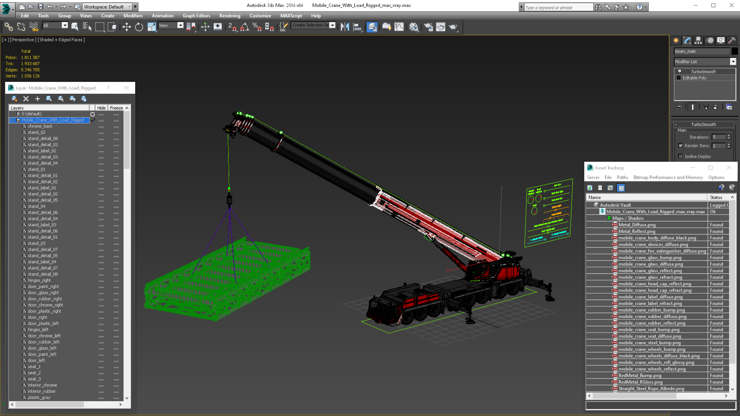Screen dimensions: 740x416
Task: Collapse the Mobile_Crane_With_Load_Rigged layer tree
Action: (12, 120)
